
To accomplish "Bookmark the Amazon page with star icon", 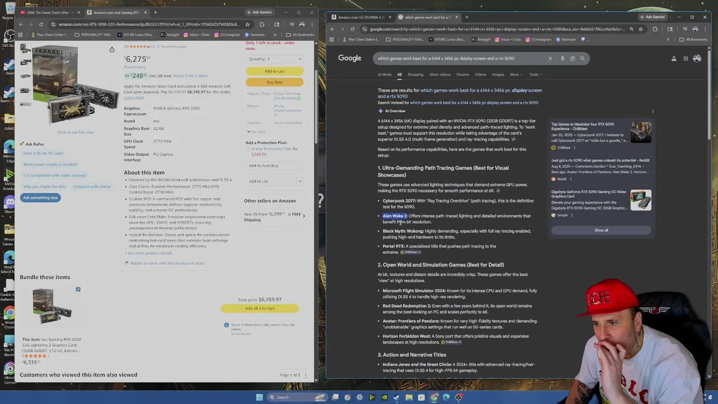I will 247,25.
